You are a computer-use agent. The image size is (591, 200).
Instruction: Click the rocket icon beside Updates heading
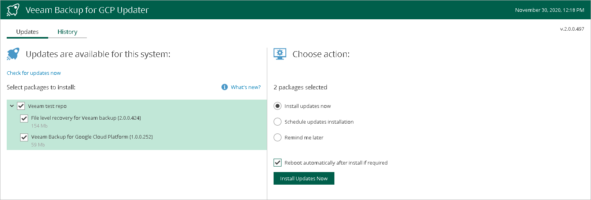click(x=13, y=54)
